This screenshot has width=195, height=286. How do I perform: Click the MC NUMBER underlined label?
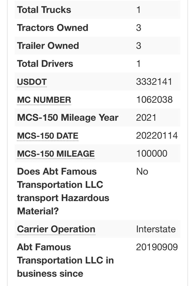[x=44, y=100]
